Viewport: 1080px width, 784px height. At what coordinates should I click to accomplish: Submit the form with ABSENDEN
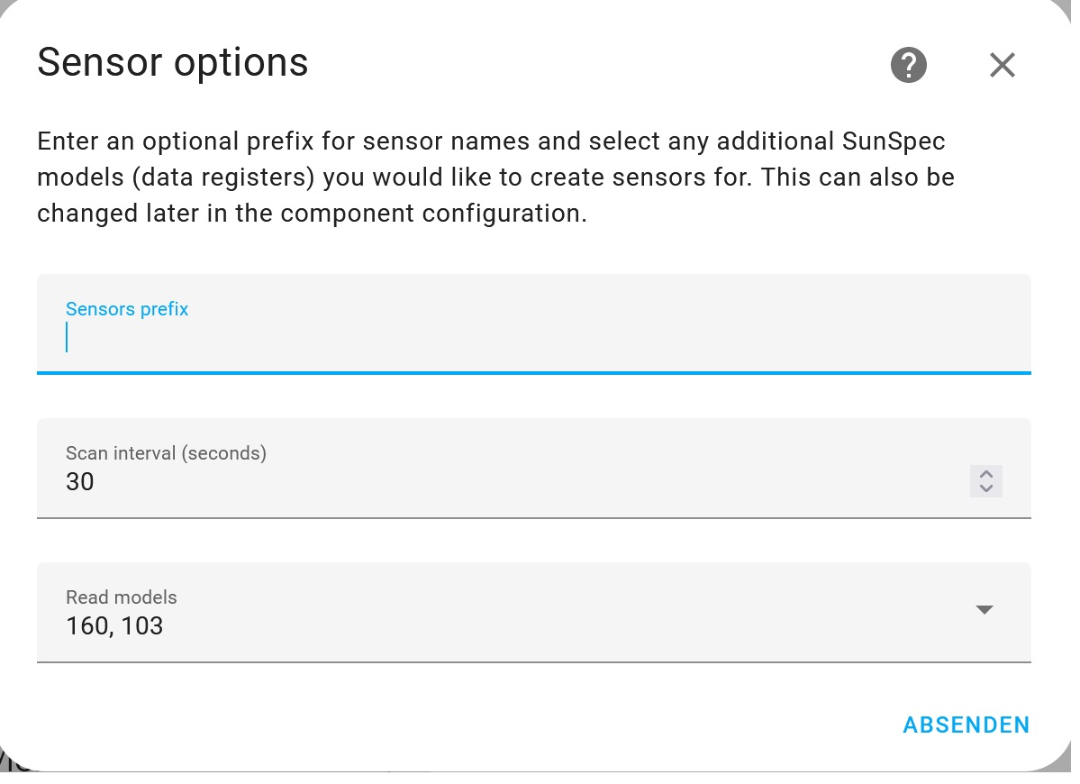click(x=967, y=725)
